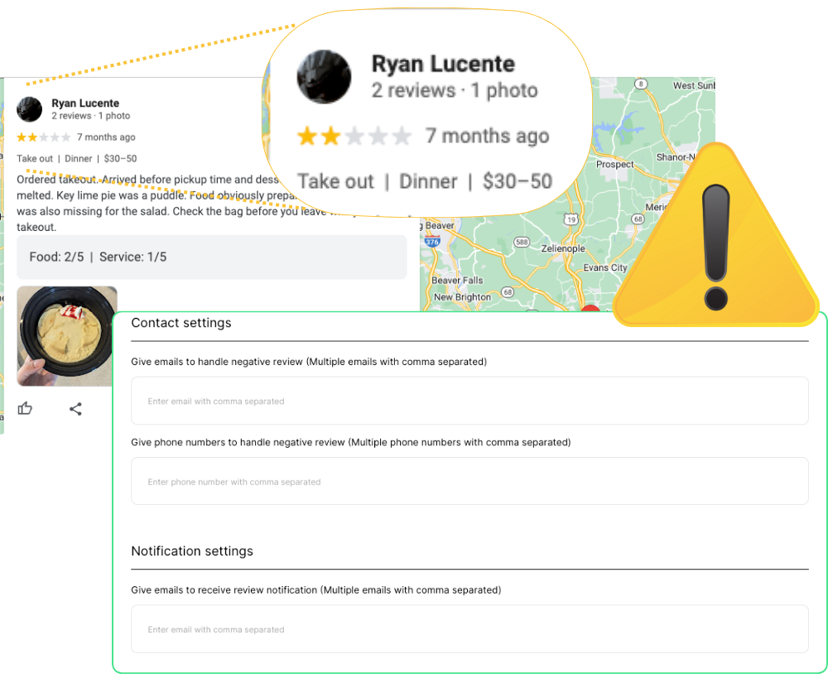The width and height of the screenshot is (828, 683).
Task: Click the thumbs-up like icon
Action: click(25, 408)
